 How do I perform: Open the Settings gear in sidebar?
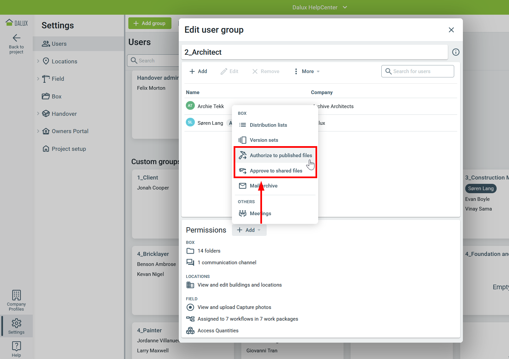click(x=16, y=326)
